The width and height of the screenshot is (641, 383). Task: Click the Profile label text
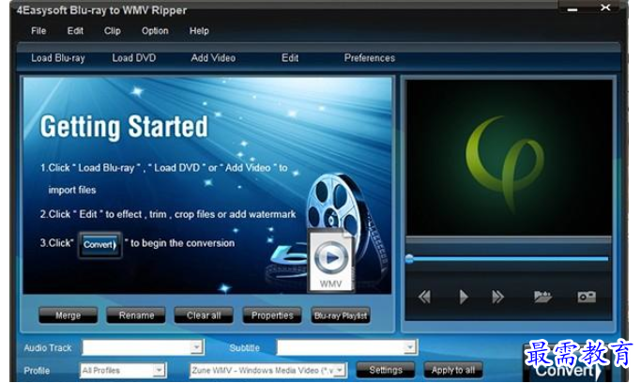point(37,371)
